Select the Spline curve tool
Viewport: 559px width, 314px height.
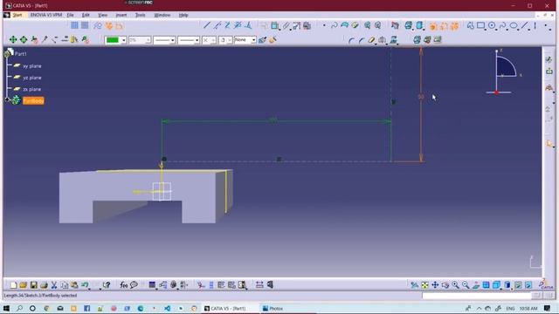pyautogui.click(x=503, y=25)
